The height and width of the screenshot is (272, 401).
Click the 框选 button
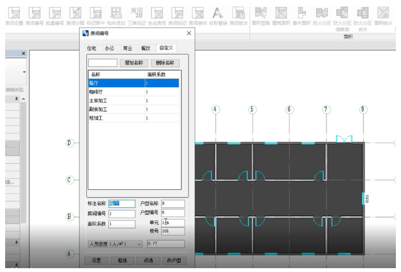123,260
